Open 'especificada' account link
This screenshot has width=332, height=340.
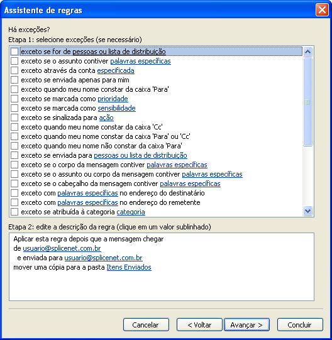tap(116, 70)
